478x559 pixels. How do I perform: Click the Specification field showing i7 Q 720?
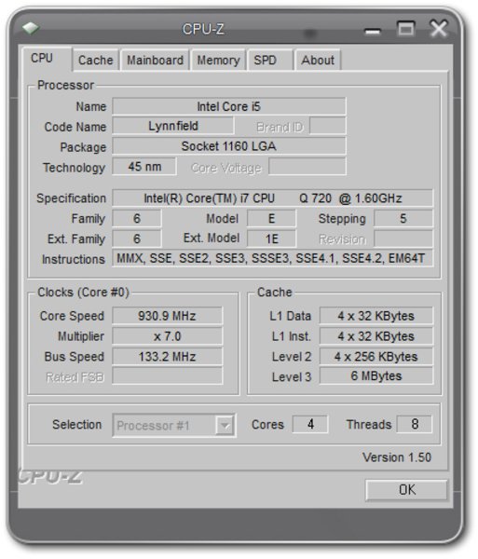273,198
